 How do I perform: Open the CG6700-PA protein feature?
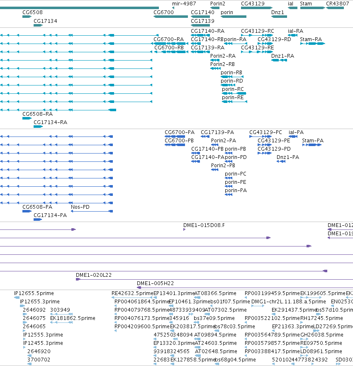tap(180, 132)
